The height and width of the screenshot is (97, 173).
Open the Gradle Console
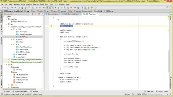[162, 92]
